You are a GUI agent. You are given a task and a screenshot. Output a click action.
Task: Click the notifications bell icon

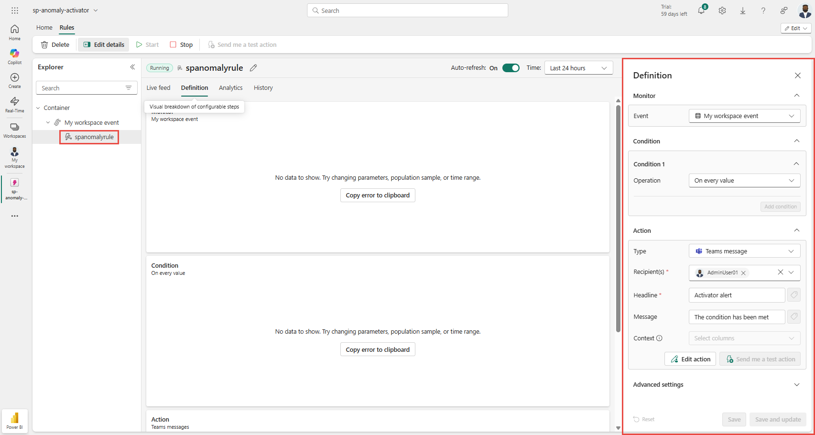(701, 11)
